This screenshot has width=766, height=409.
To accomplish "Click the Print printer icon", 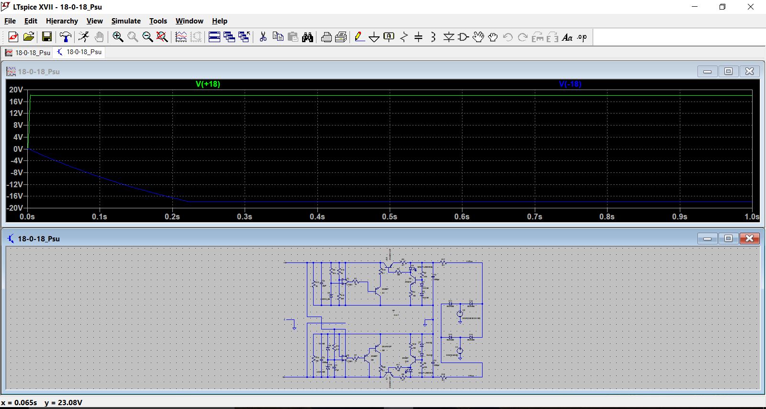I will [341, 37].
